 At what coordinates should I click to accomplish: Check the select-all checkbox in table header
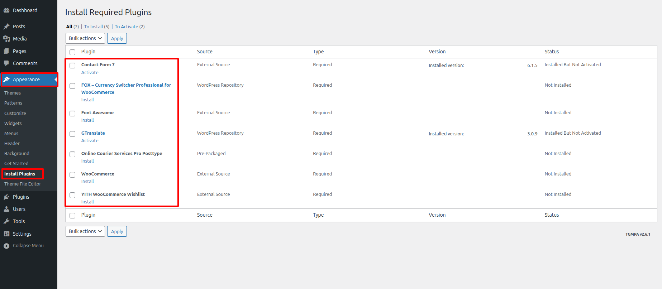coord(72,52)
